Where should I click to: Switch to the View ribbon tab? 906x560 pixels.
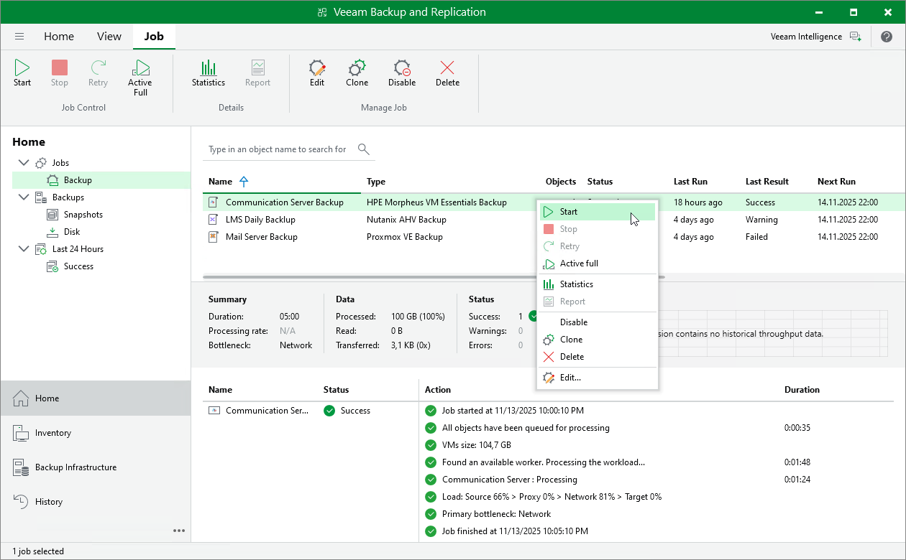[x=109, y=36]
